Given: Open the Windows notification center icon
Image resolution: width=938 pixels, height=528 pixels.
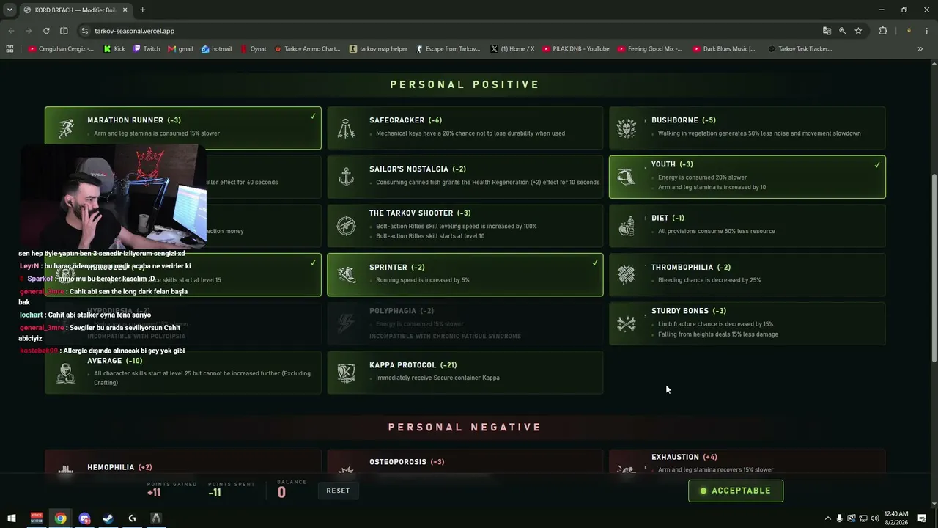Looking at the screenshot, I should pyautogui.click(x=922, y=518).
